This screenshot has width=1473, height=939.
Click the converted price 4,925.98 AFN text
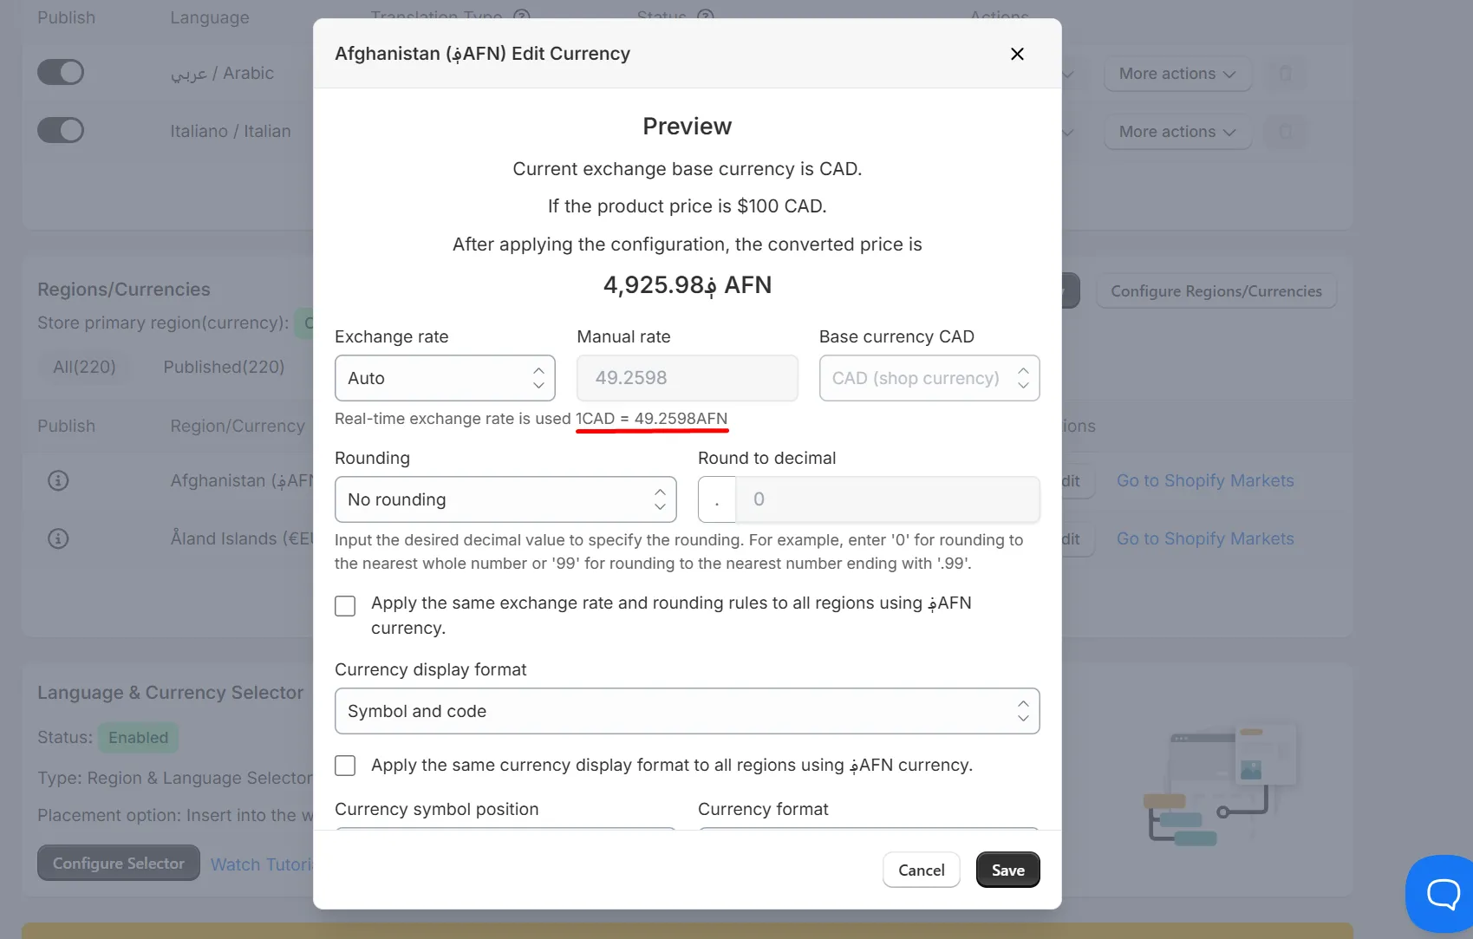coord(688,284)
